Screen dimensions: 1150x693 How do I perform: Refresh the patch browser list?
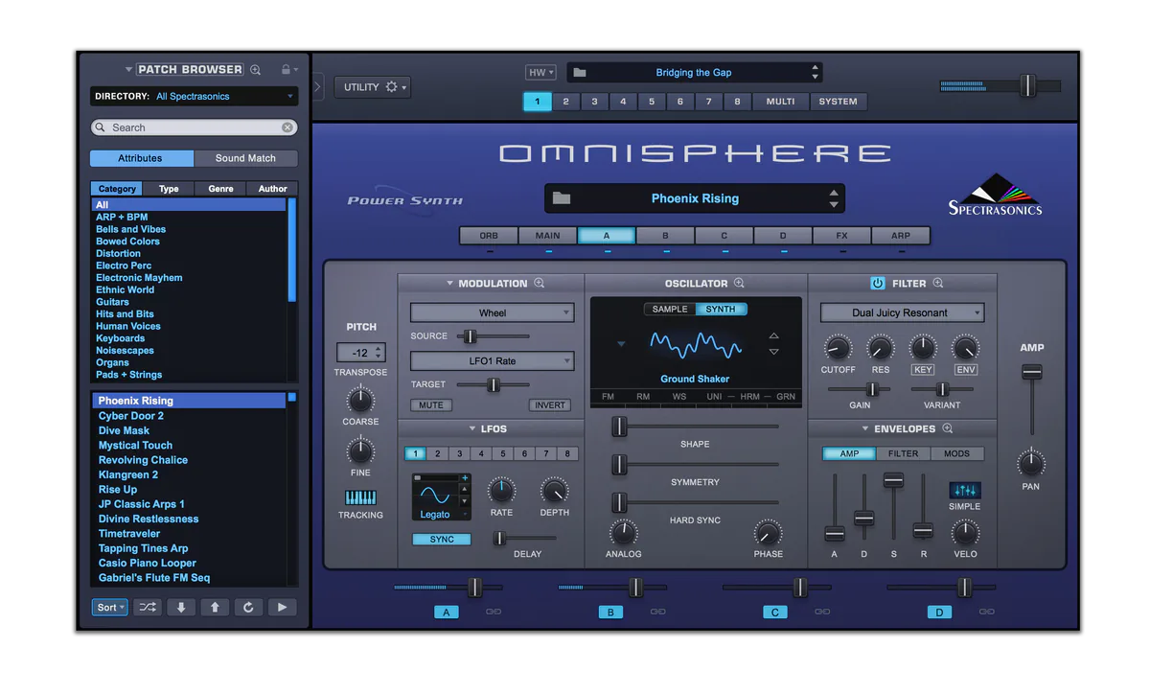tap(247, 607)
